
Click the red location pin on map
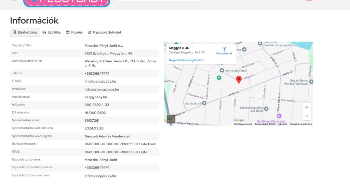coord(239,79)
